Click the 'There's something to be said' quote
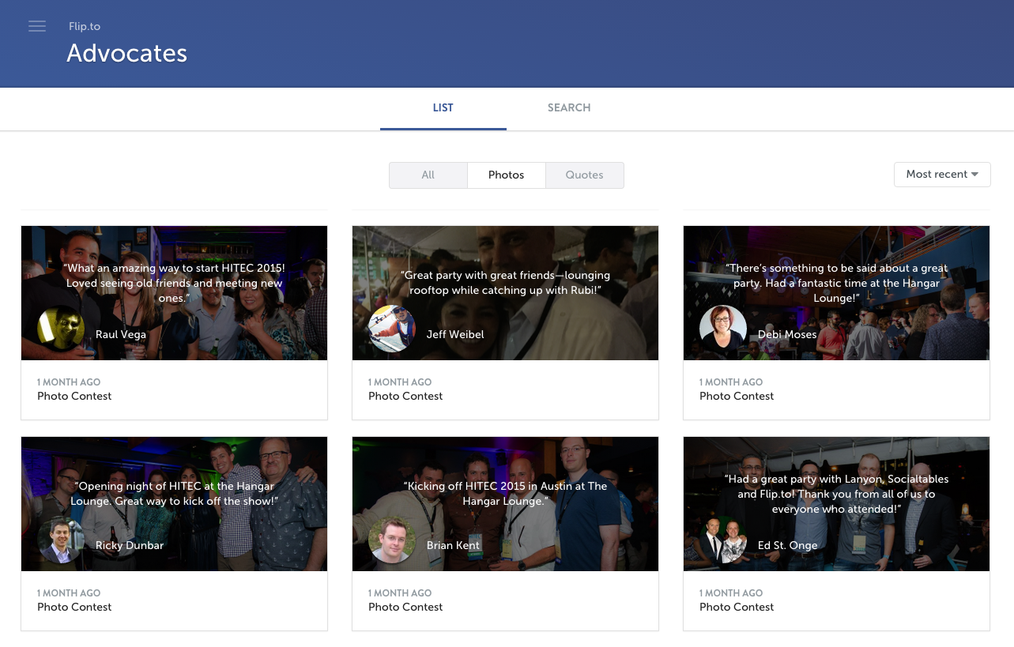The width and height of the screenshot is (1014, 647). [836, 284]
